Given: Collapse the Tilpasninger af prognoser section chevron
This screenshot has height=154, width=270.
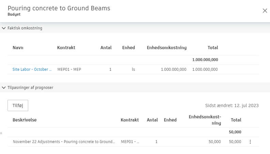Looking at the screenshot, I should pyautogui.click(x=4, y=88).
